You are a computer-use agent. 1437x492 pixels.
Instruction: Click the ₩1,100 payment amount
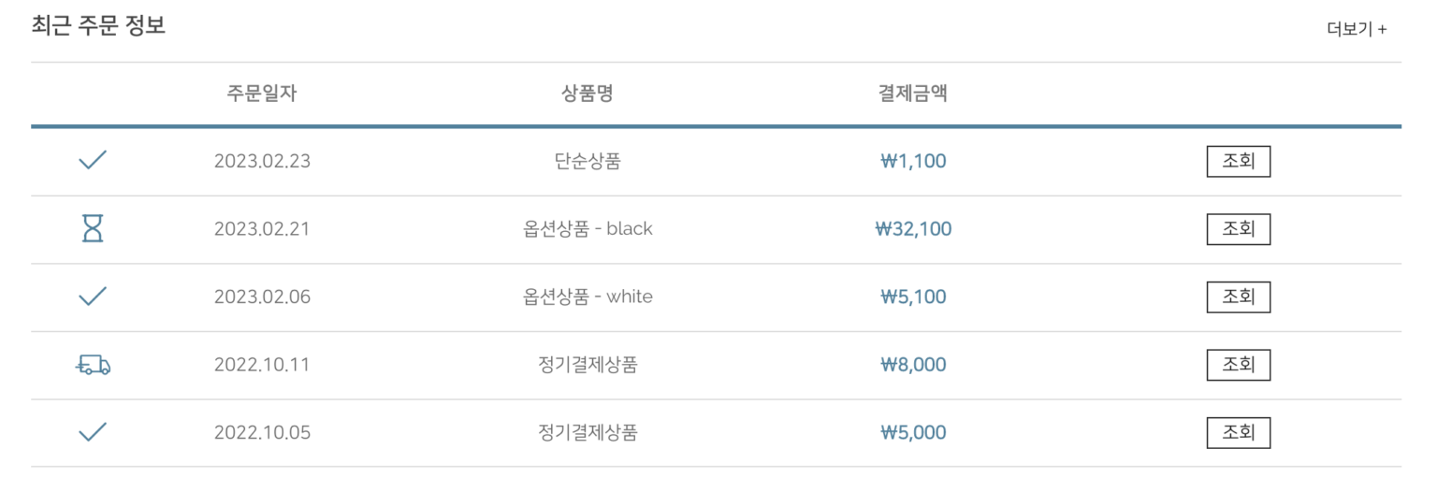point(913,161)
